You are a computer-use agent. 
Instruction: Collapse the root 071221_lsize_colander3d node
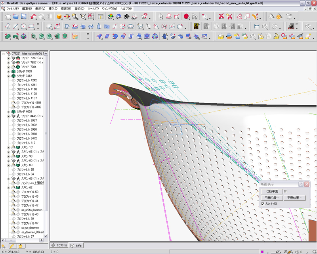tap(3, 54)
